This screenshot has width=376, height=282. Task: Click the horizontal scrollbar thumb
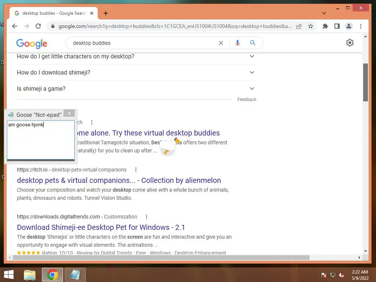[x=161, y=257]
